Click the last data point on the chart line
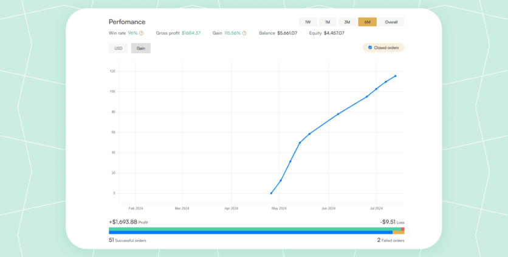 coord(396,76)
